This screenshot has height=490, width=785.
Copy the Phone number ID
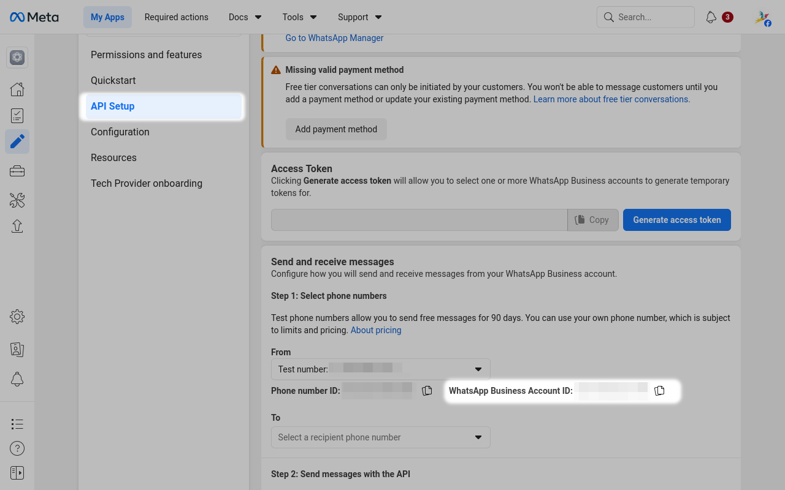[x=427, y=390]
